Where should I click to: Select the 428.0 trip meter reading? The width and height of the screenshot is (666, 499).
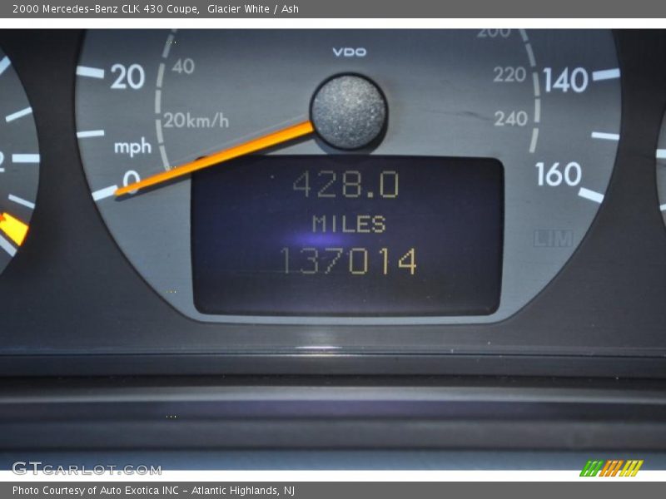tap(345, 185)
